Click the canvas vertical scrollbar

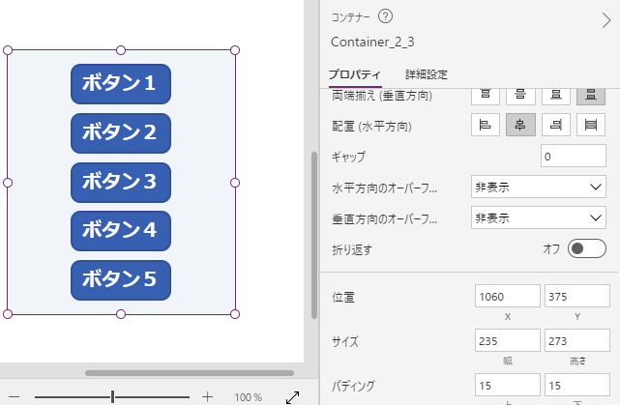[314, 235]
